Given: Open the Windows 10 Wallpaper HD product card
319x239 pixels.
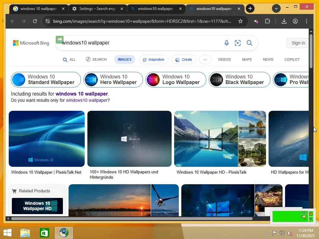Looking at the screenshot, I should [x=37, y=206].
